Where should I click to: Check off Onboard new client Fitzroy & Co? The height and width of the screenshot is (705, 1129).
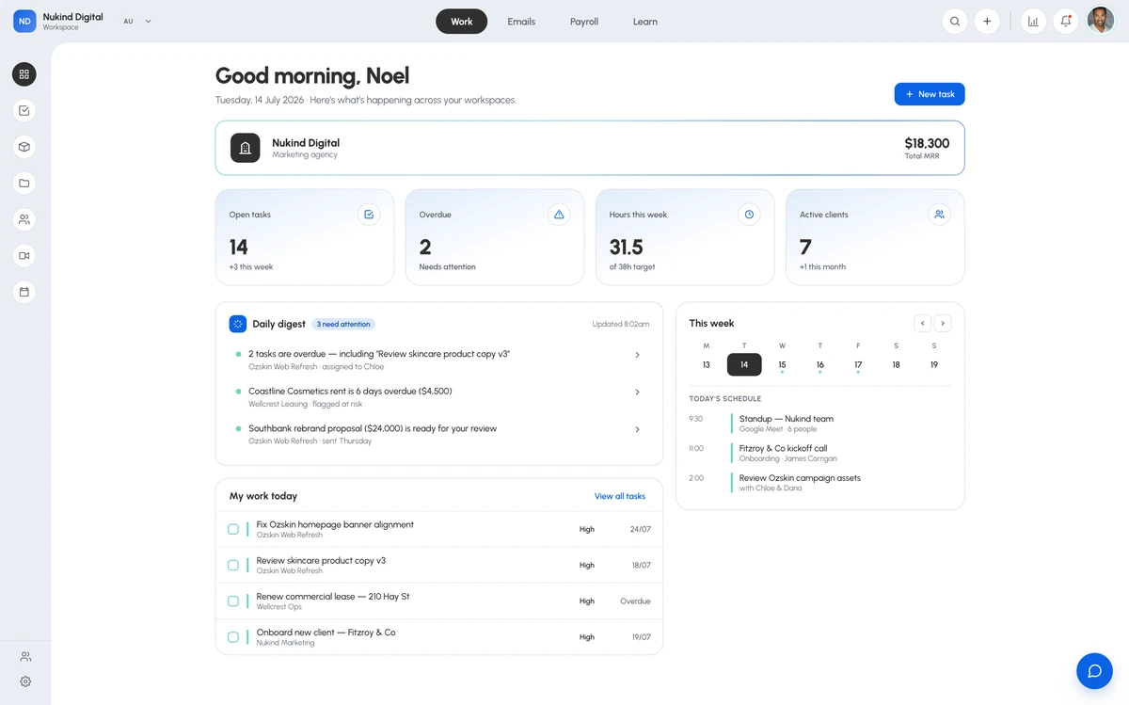click(233, 637)
